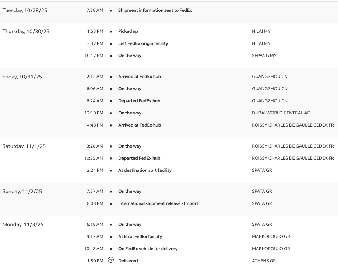Click the Saturday, 11/1/25 date heading

(x=24, y=146)
